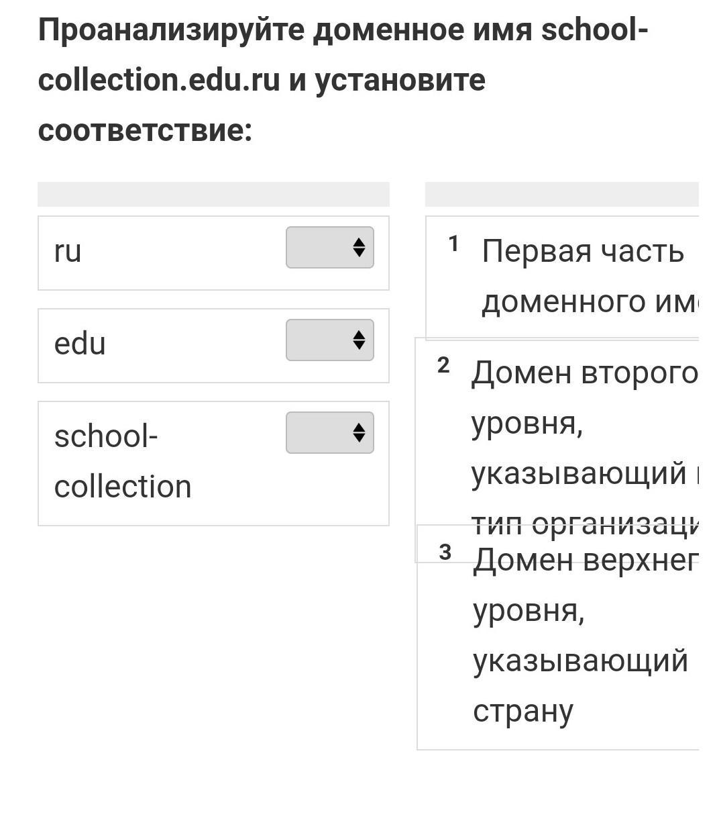This screenshot has height=825, width=717.
Task: Click the word "страну" in option 3
Action: tap(522, 712)
